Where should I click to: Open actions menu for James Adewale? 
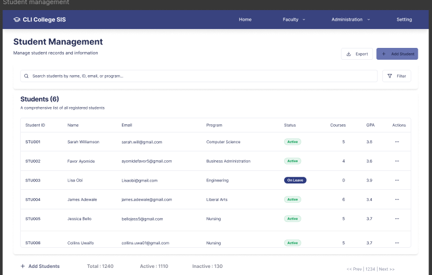(397, 199)
